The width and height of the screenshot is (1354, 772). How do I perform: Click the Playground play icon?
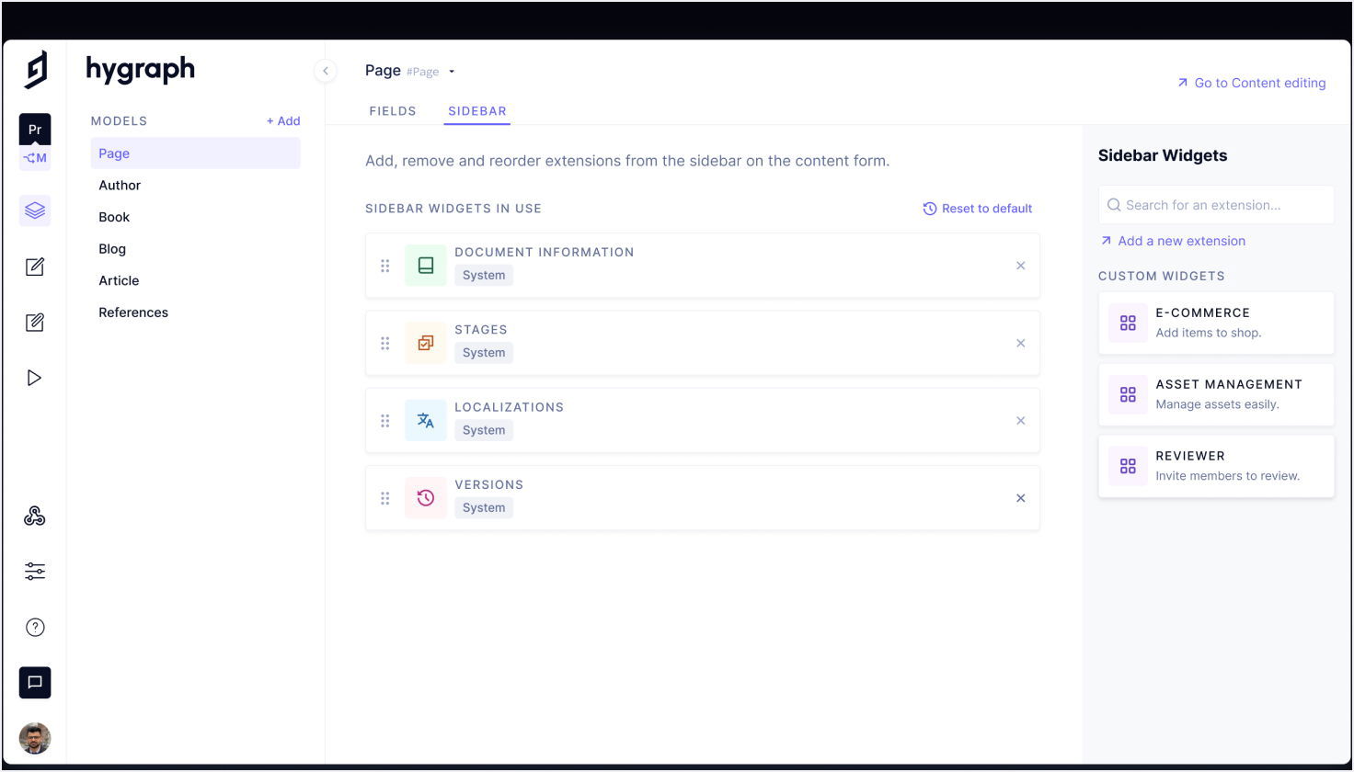click(35, 378)
